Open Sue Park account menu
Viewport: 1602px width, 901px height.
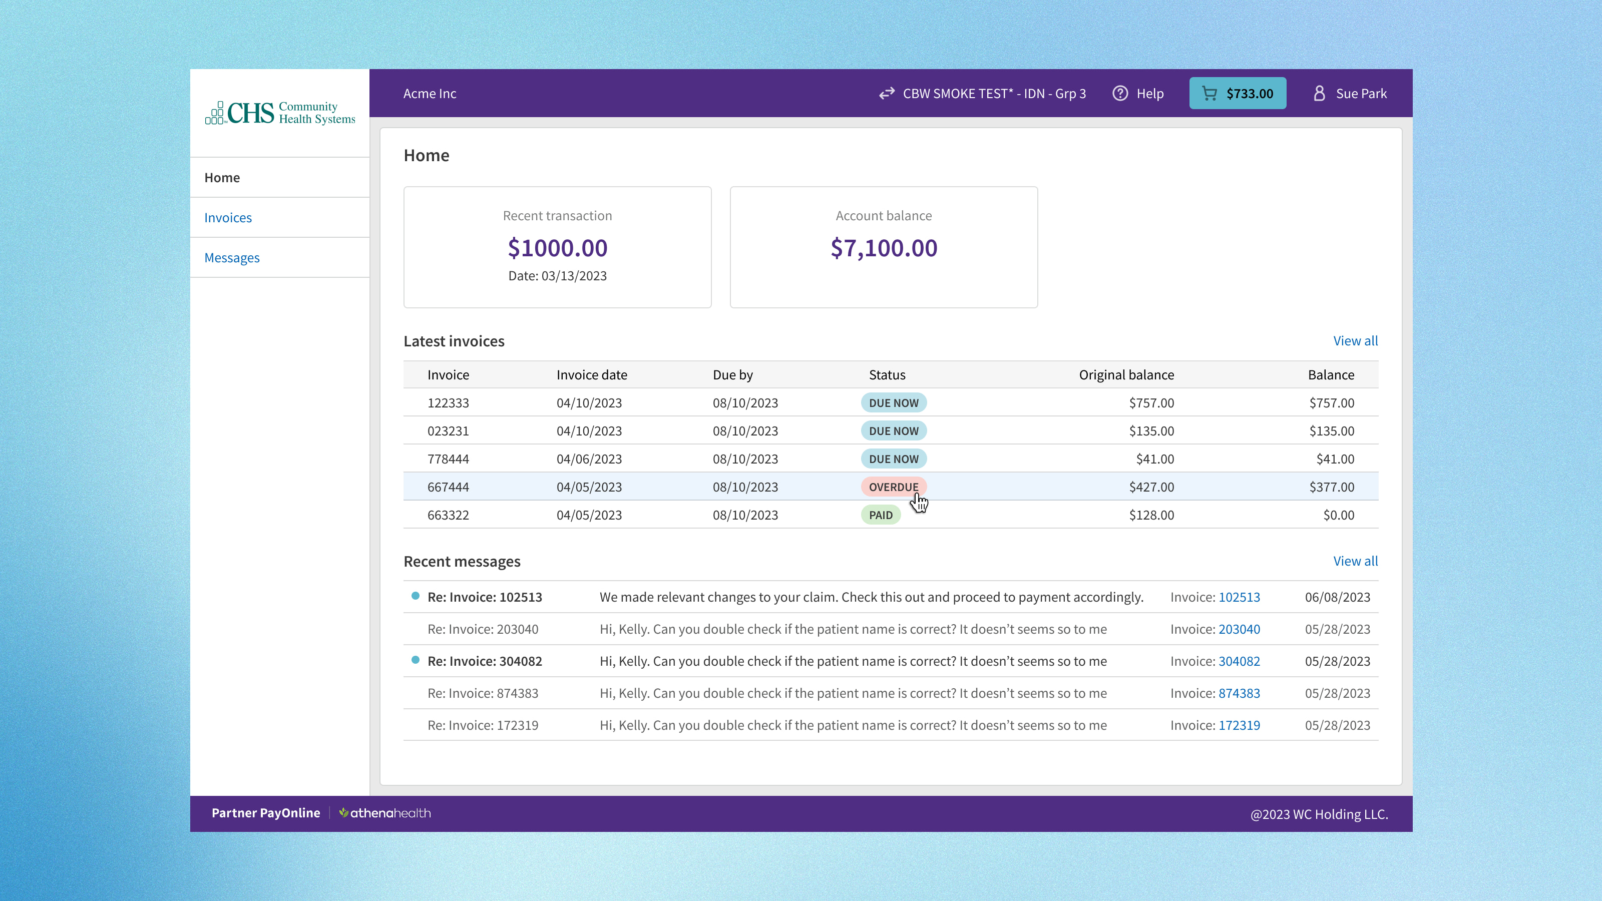click(x=1361, y=93)
